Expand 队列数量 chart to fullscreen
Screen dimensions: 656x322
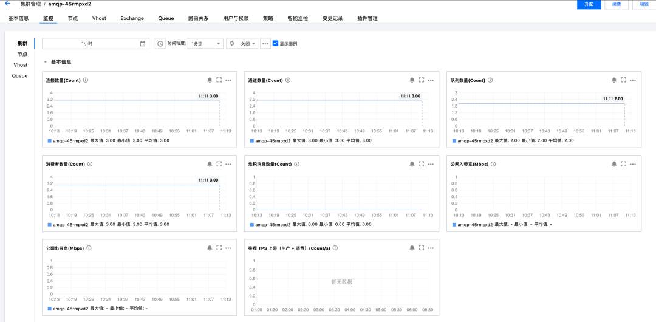pos(623,80)
